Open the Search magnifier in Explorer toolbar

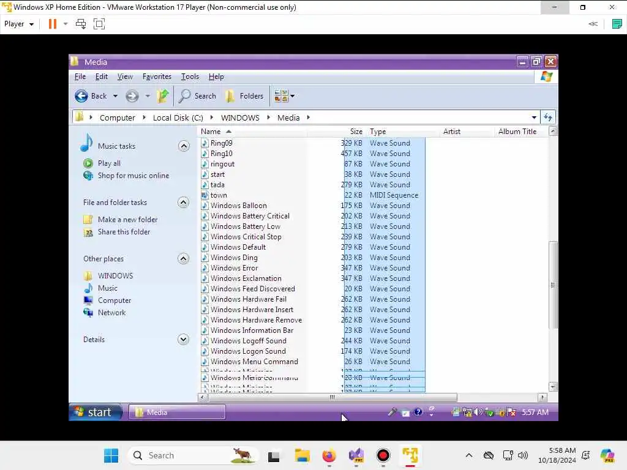tap(184, 96)
